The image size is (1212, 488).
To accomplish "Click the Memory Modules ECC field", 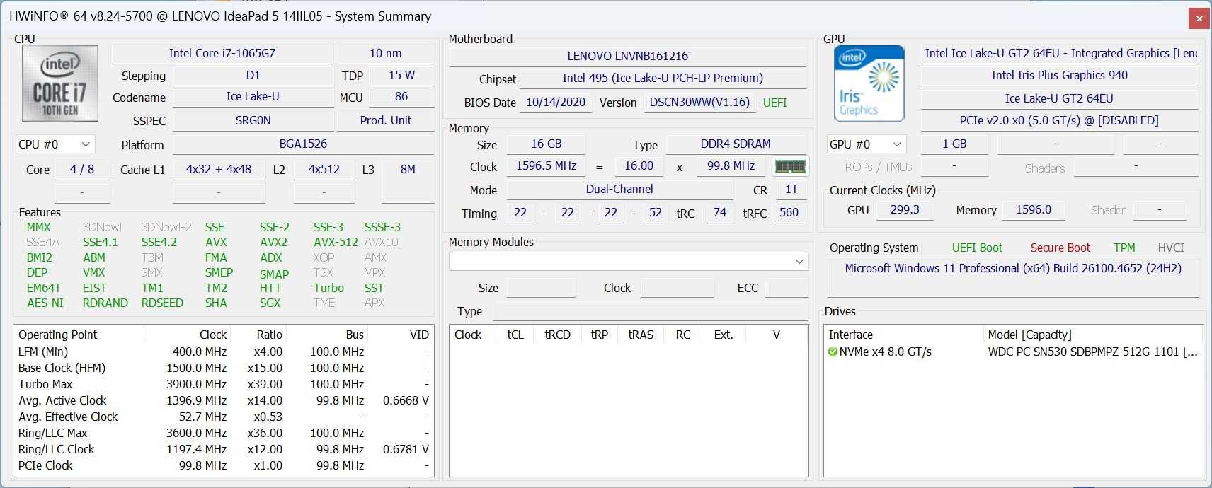I will click(x=787, y=288).
